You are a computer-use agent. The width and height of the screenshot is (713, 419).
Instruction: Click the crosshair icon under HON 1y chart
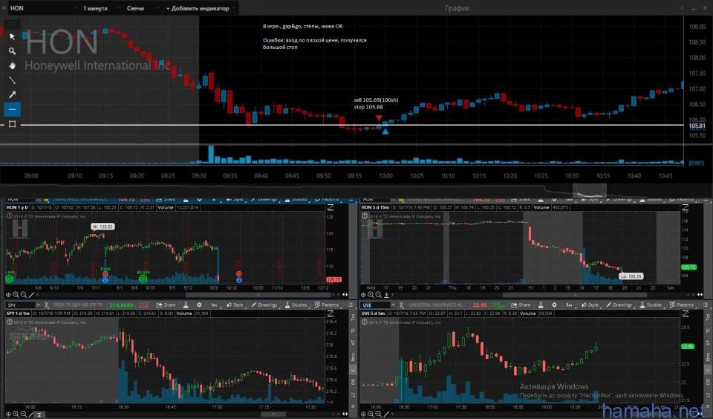[8, 295]
